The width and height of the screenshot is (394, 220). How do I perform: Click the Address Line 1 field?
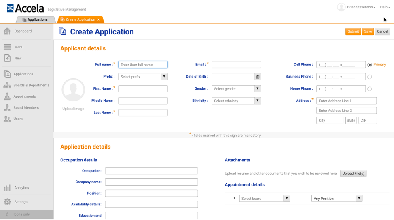point(347,101)
